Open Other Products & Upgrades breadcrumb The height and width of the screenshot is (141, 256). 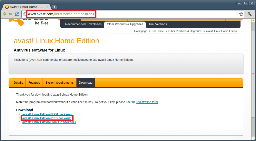pyautogui.click(x=185, y=31)
